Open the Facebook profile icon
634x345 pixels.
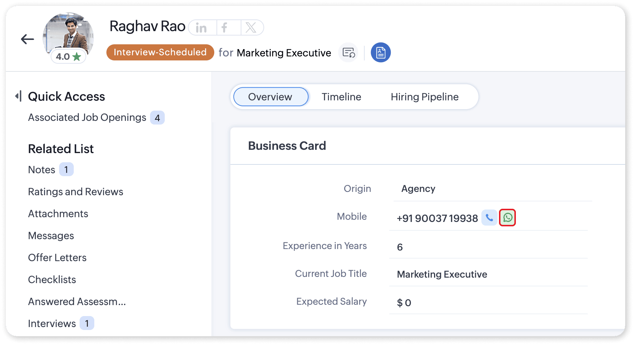(225, 28)
